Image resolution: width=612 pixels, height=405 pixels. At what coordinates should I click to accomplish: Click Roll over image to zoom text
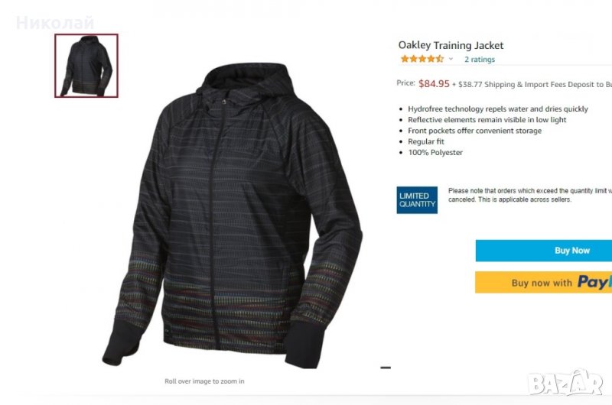pyautogui.click(x=204, y=381)
